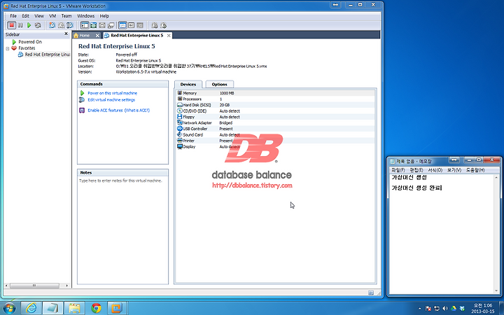Select the Processors device row
The width and height of the screenshot is (504, 315).
click(276, 99)
